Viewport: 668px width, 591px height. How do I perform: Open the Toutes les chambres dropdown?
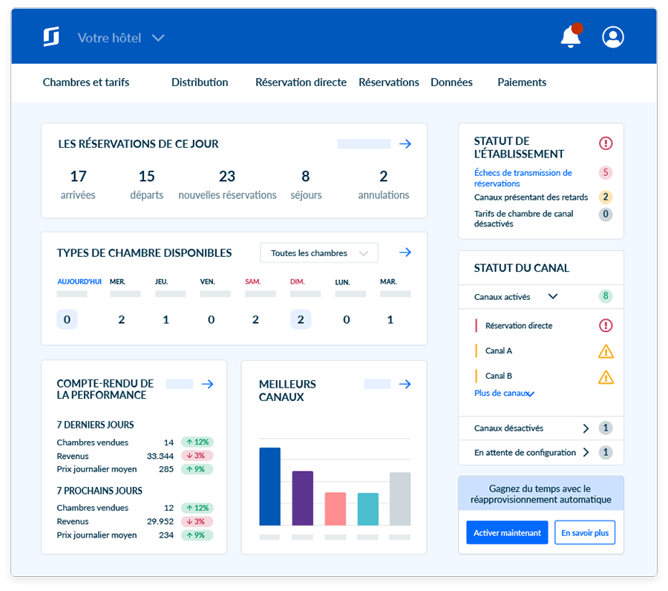tap(318, 252)
